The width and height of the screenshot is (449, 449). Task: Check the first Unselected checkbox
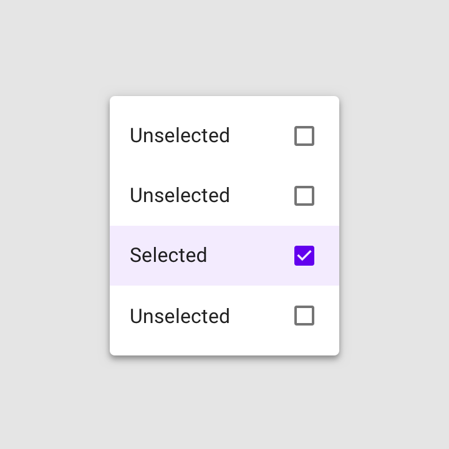(304, 136)
